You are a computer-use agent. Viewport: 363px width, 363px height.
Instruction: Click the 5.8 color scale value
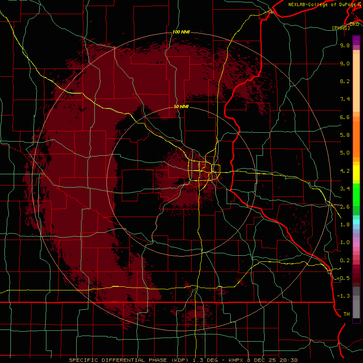point(345,135)
